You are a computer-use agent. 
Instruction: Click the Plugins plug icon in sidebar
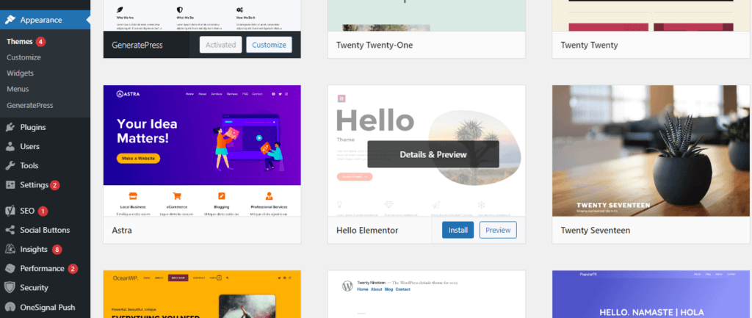(10, 128)
